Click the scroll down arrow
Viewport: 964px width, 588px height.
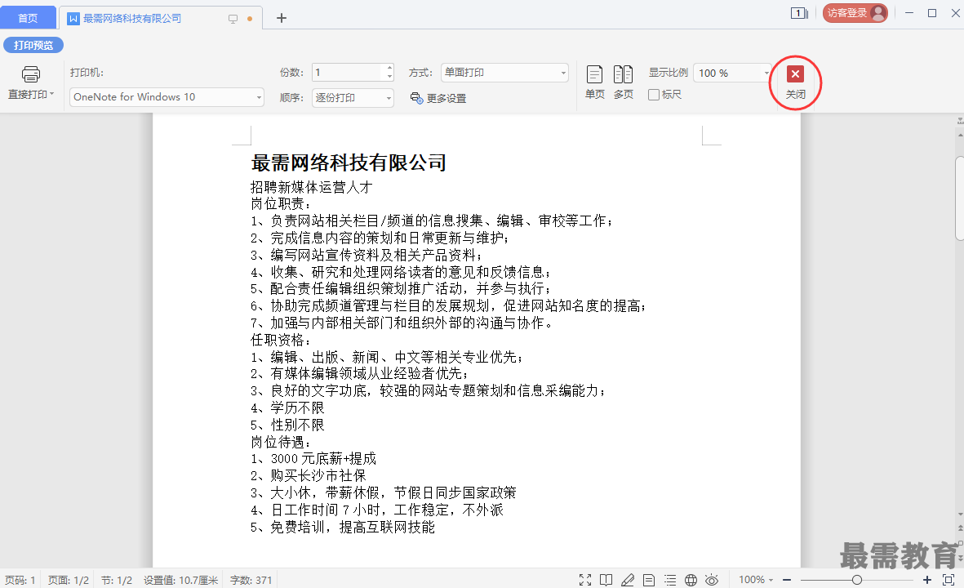[960, 514]
